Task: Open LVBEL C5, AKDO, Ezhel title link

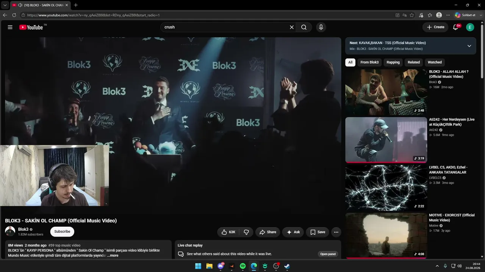Action: tap(448, 170)
